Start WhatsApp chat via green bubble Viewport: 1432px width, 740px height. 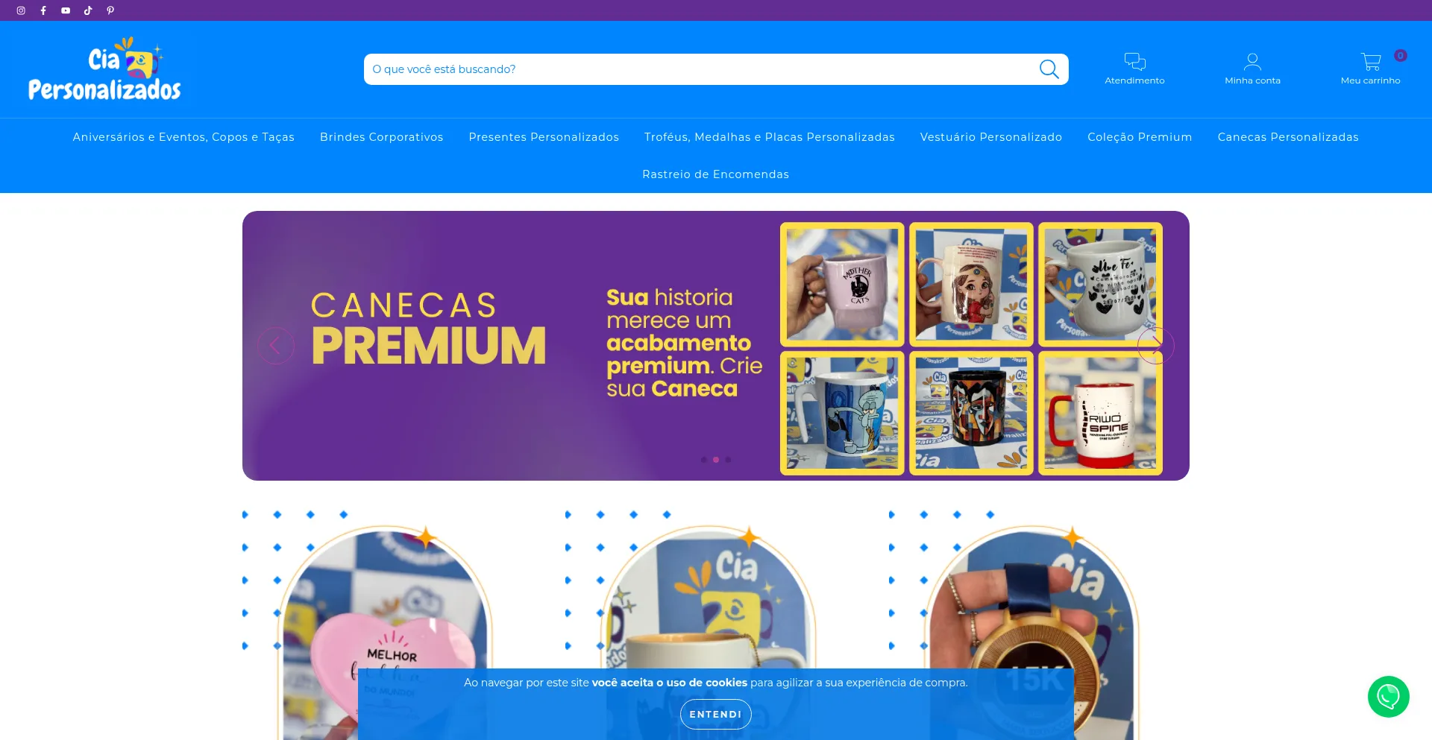[1388, 697]
